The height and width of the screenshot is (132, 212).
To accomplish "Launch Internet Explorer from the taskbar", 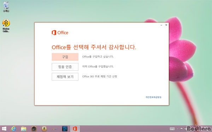I will [13, 129].
